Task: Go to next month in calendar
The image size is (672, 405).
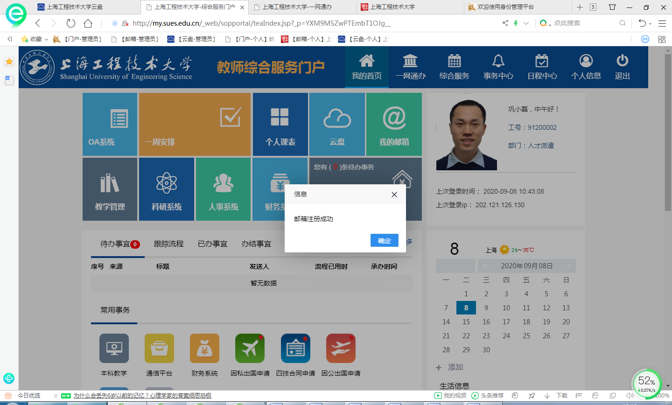Action: click(568, 266)
